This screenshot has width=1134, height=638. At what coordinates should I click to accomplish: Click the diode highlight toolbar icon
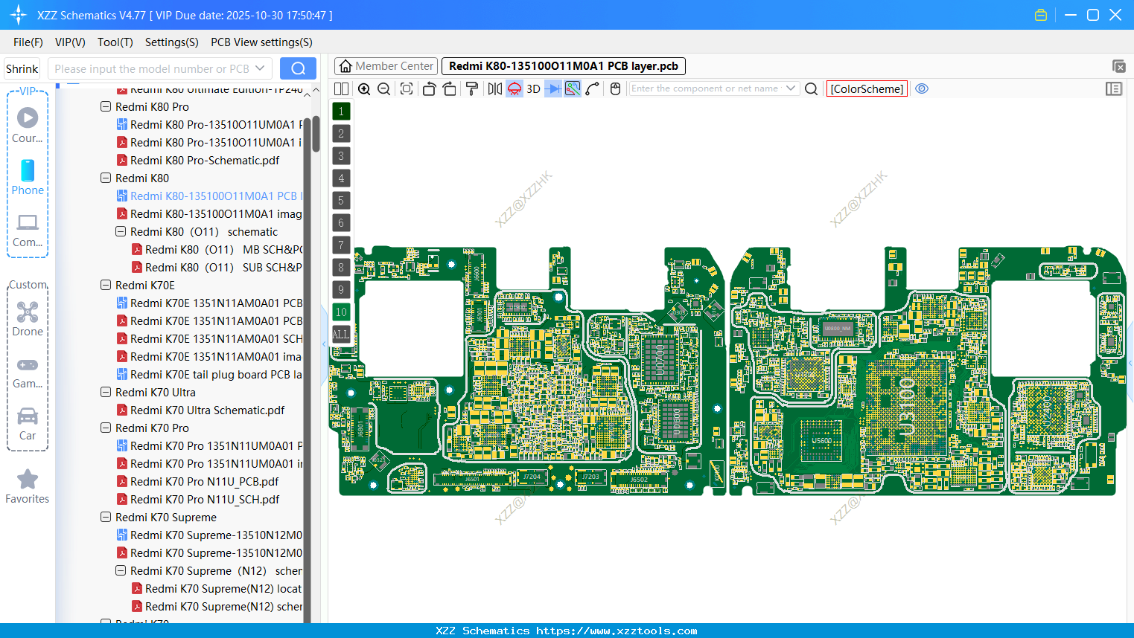(552, 88)
